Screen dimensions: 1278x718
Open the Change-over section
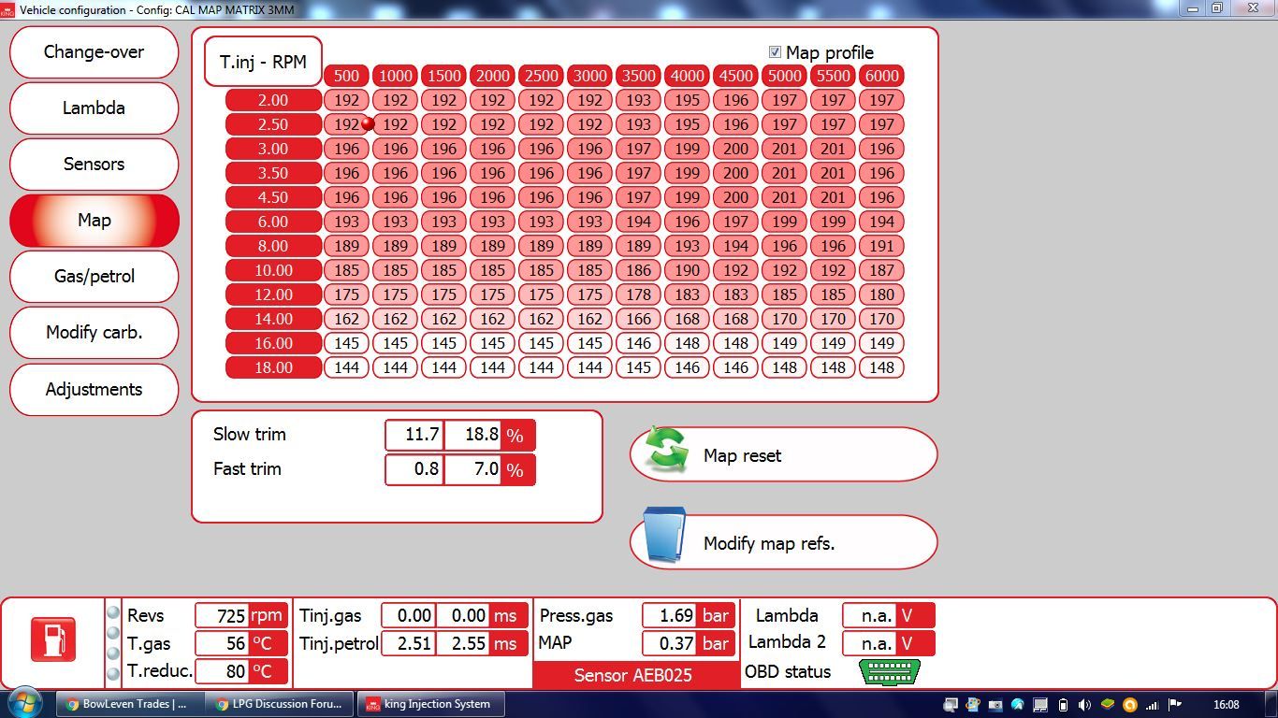[x=94, y=52]
